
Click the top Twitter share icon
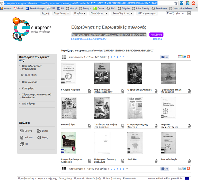tap(185, 57)
